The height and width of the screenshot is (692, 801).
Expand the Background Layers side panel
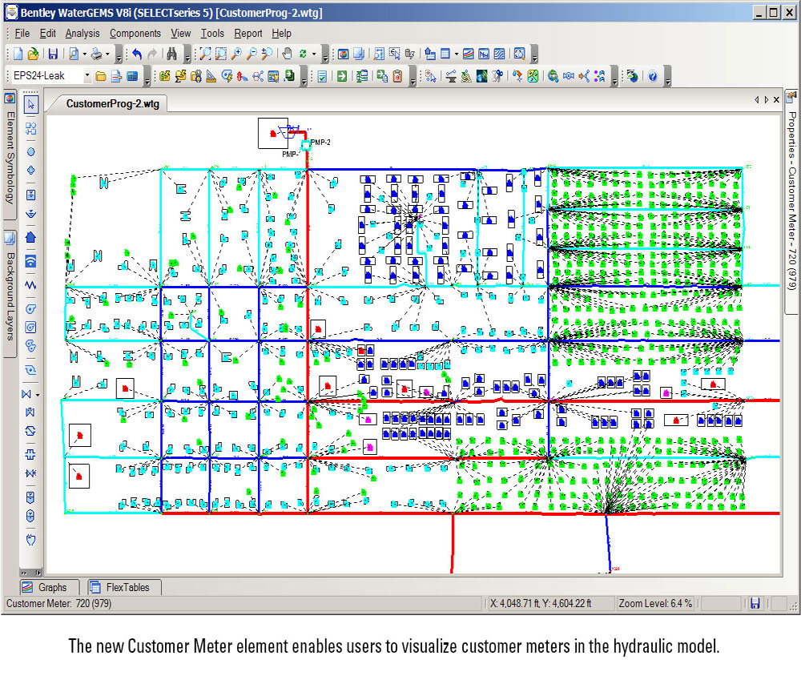10,293
